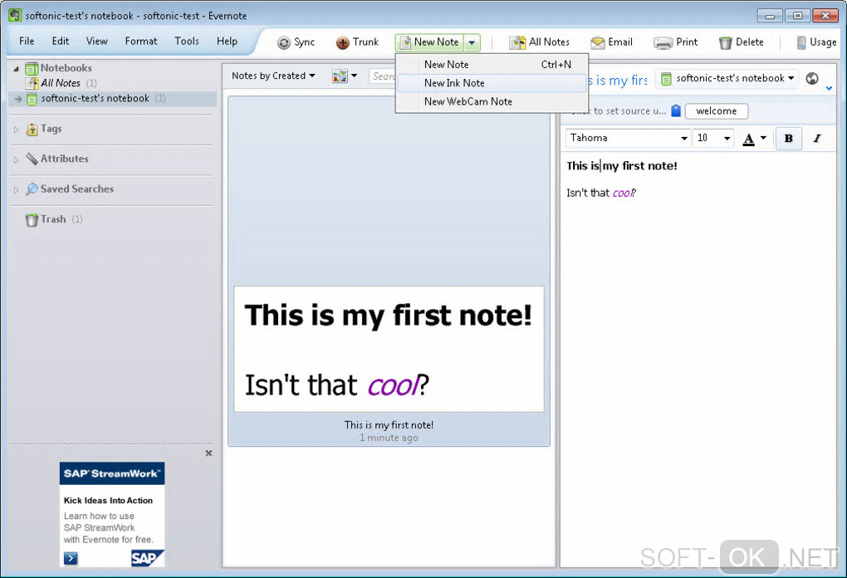The height and width of the screenshot is (578, 847).
Task: Click the Tags key icon
Action: (x=32, y=129)
